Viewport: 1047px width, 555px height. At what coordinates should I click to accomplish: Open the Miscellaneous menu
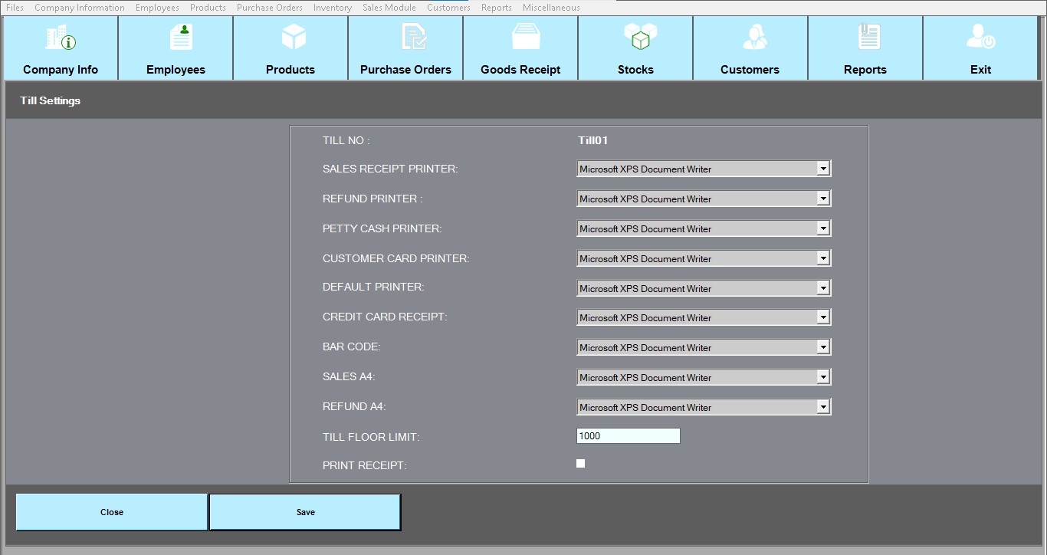point(551,8)
